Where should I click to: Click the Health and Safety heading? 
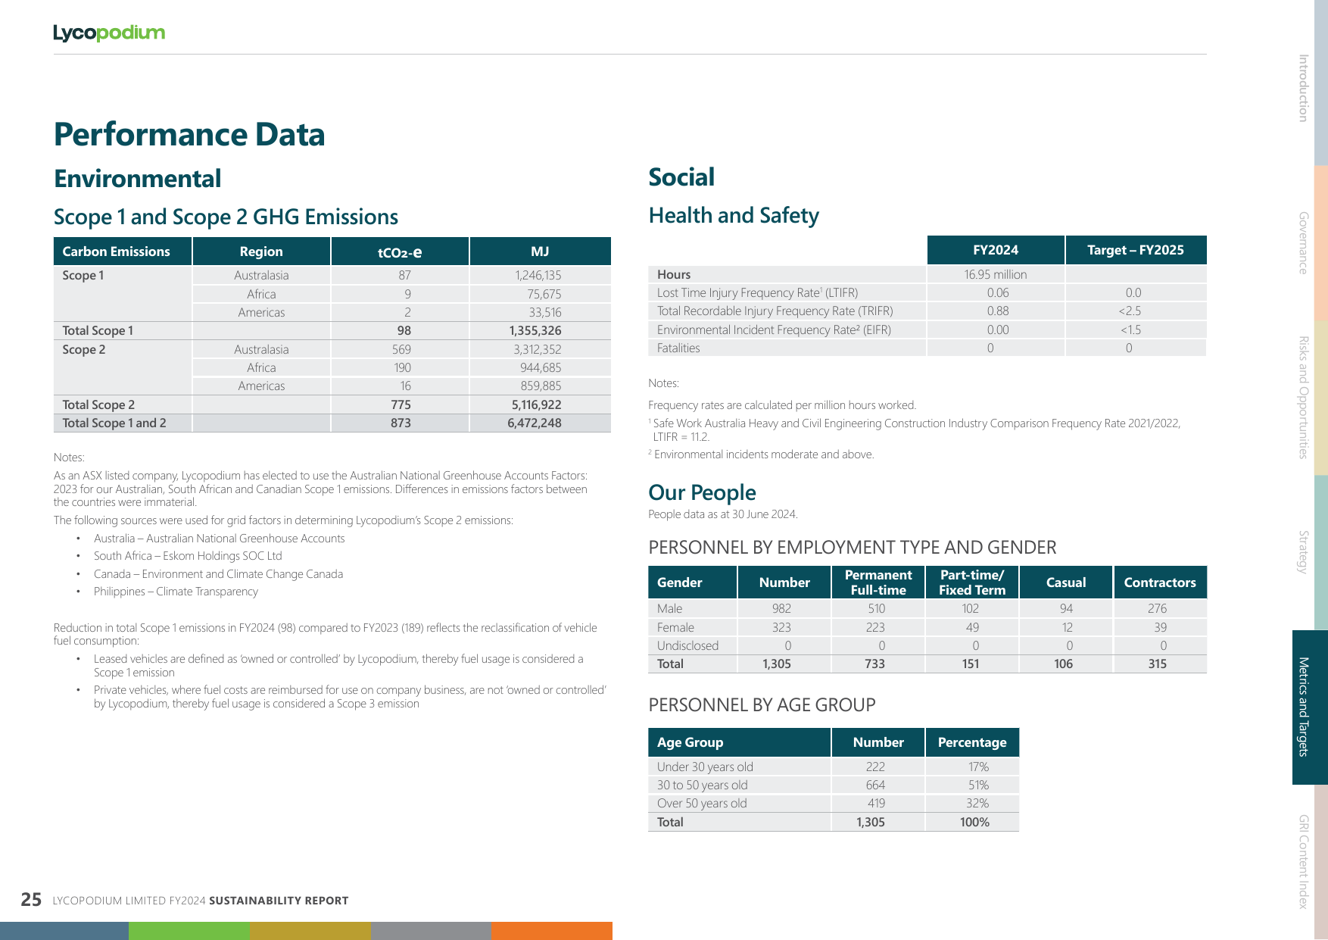[x=734, y=215]
